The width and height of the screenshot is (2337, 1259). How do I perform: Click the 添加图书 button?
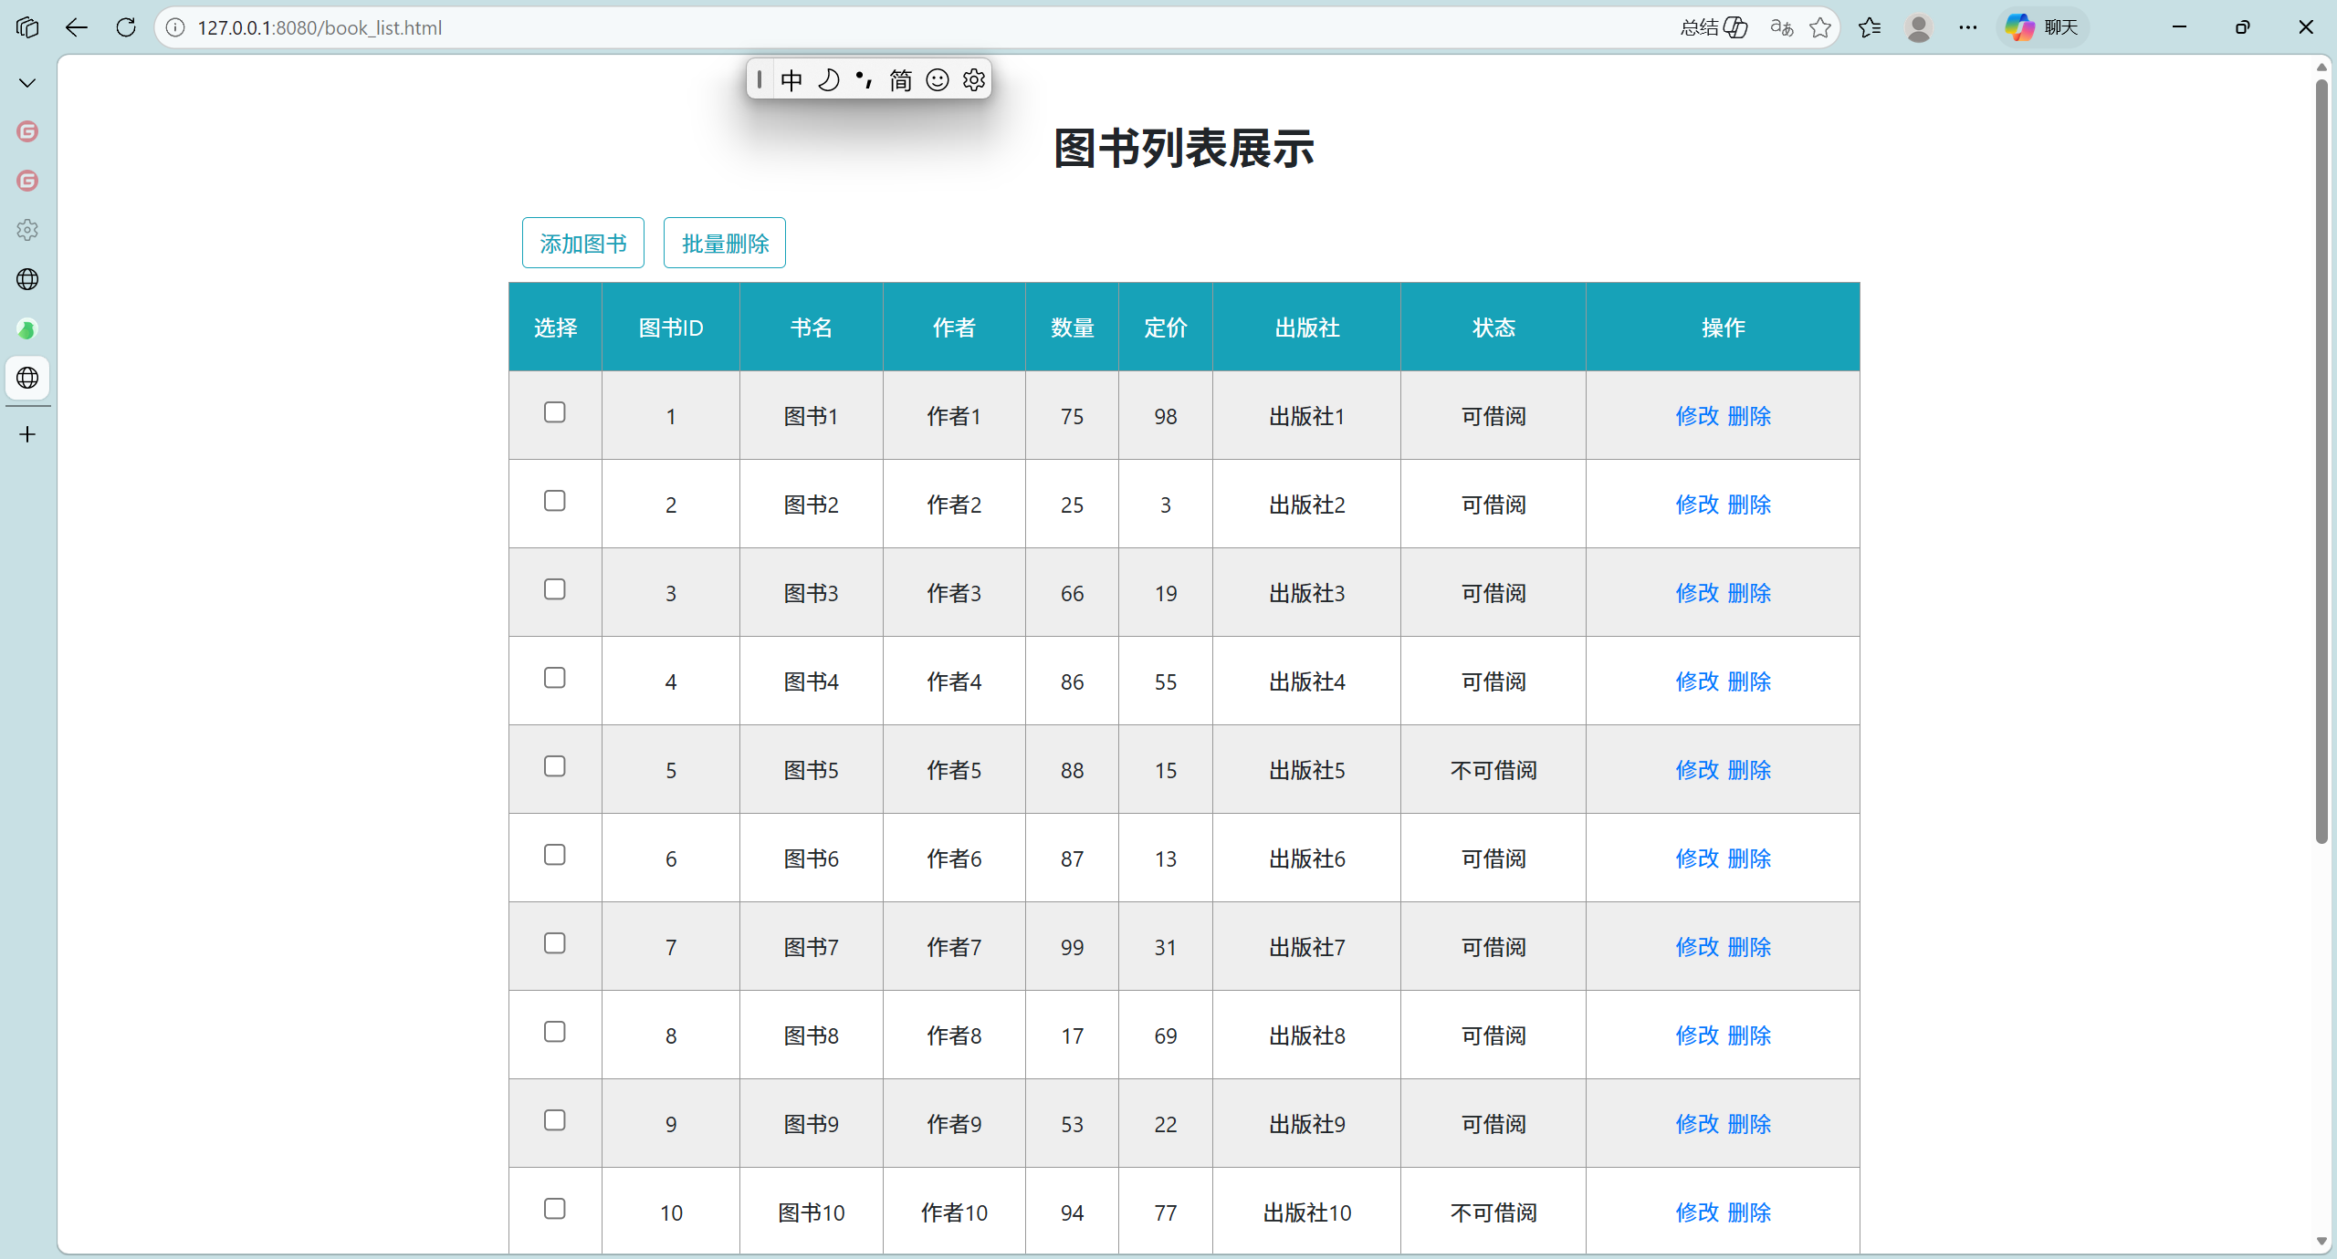583,243
